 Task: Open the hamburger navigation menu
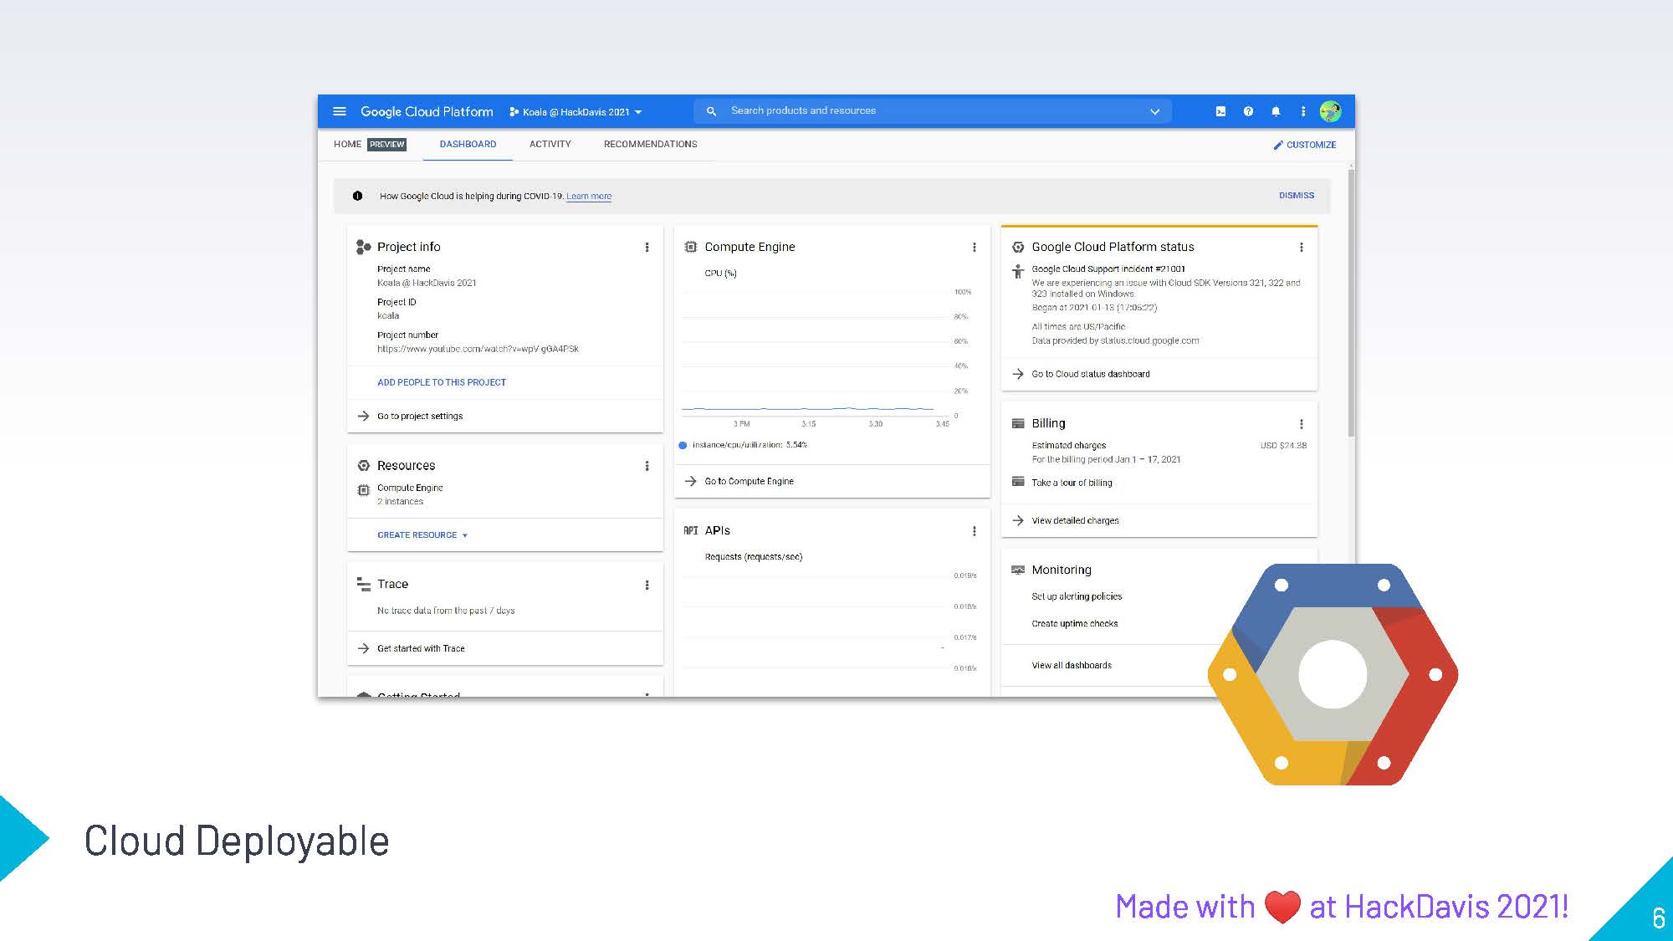tap(339, 111)
